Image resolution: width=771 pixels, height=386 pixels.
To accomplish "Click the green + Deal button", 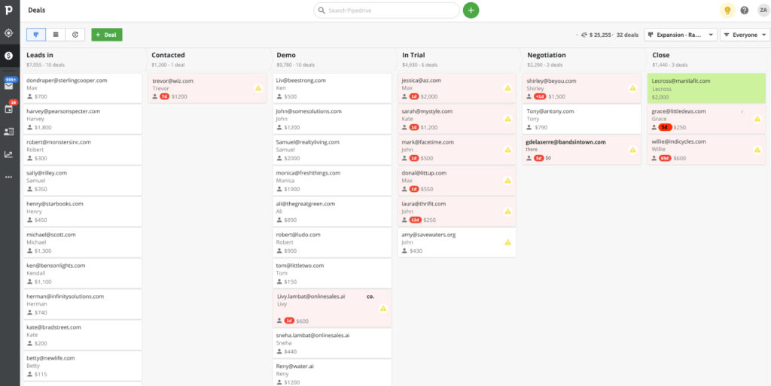I will pos(106,35).
